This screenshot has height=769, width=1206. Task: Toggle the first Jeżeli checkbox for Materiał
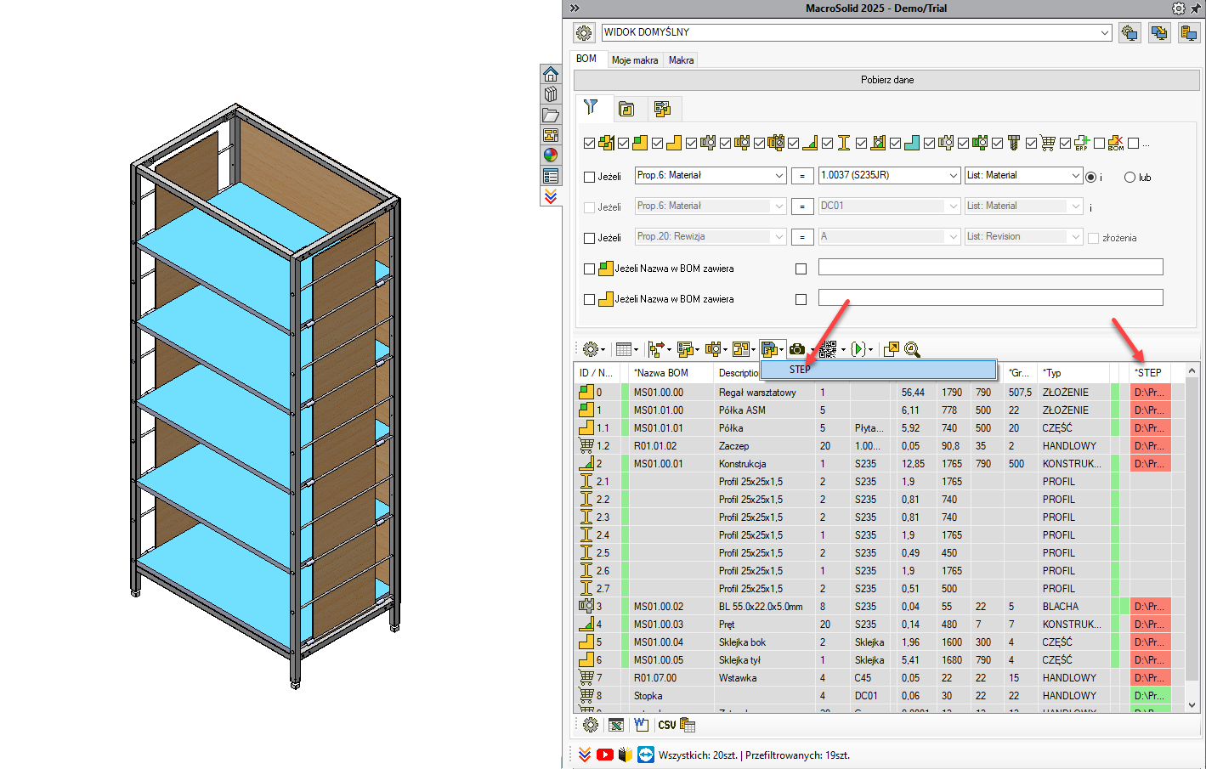pos(589,177)
